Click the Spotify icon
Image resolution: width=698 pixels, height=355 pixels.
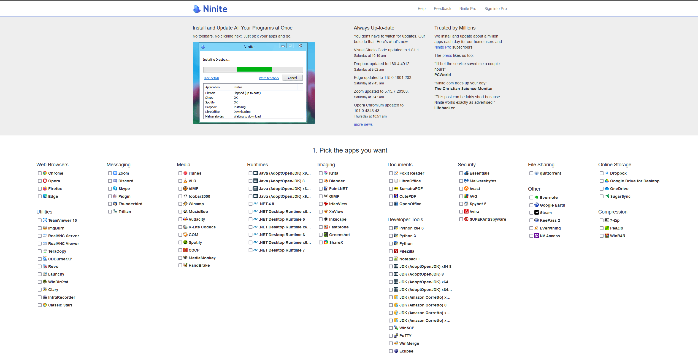(x=185, y=242)
